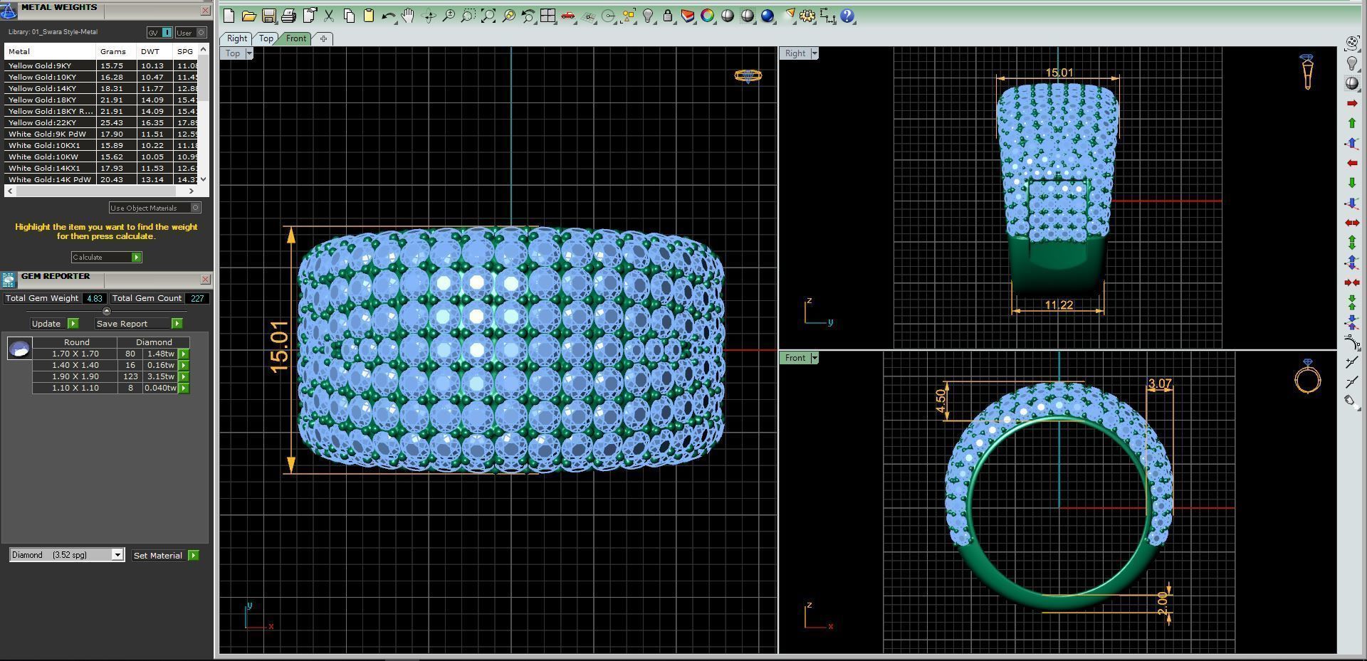The height and width of the screenshot is (661, 1367).
Task: Click the Help question mark icon
Action: (847, 15)
